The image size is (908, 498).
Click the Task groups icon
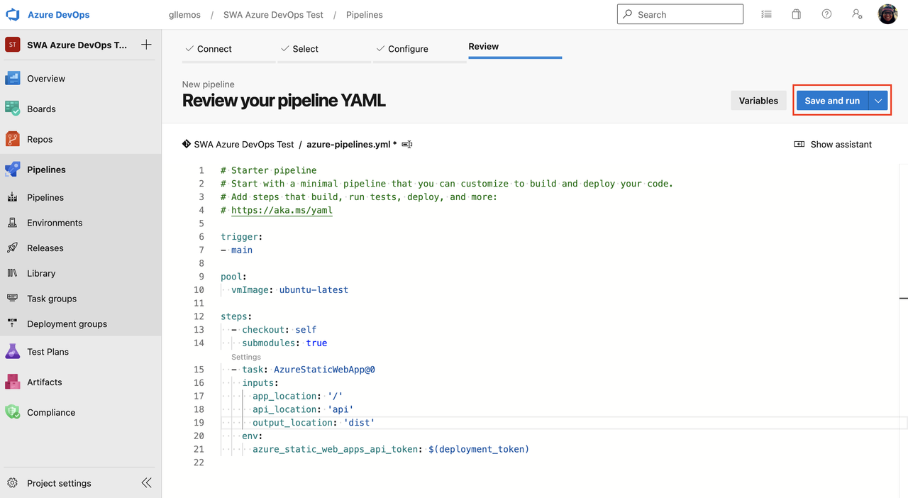pyautogui.click(x=12, y=299)
